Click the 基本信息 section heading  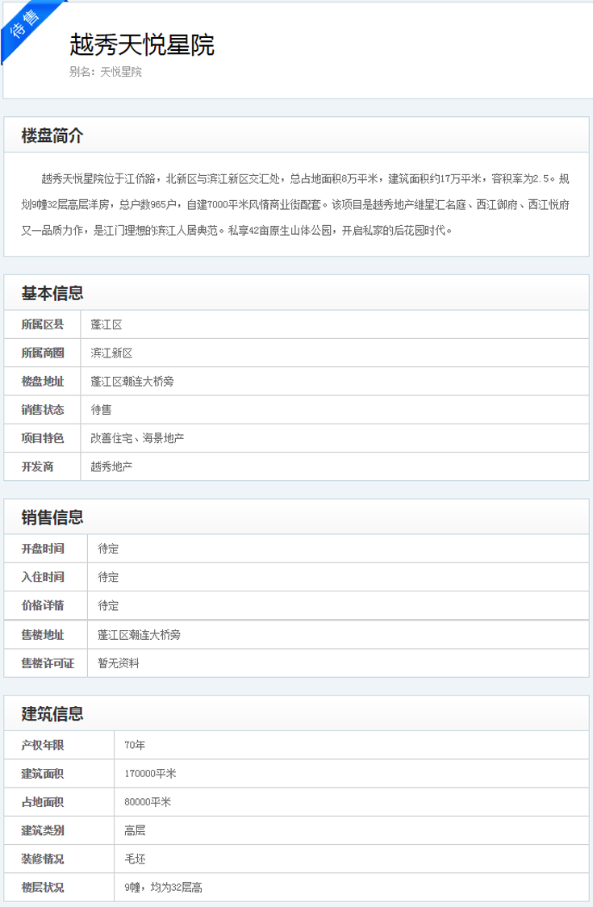pos(52,293)
